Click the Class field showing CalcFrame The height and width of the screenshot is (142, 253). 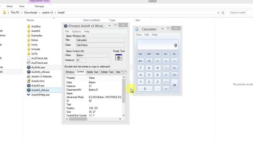pyautogui.click(x=100, y=45)
